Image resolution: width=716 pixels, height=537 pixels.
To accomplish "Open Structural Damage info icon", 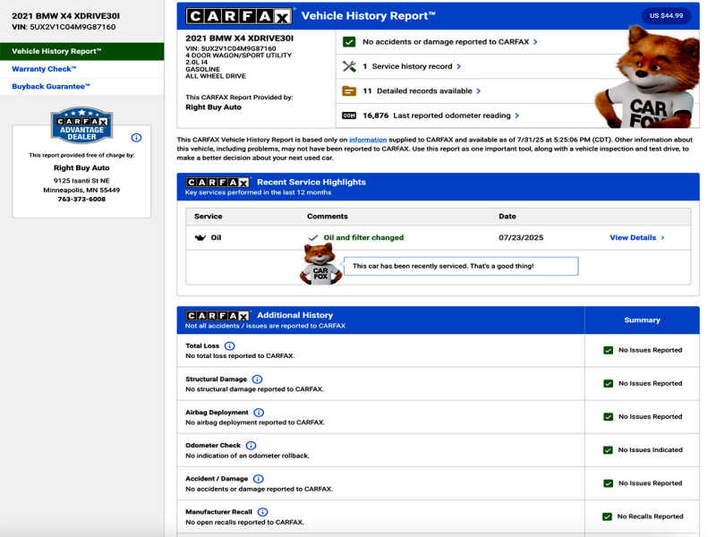I will click(258, 379).
